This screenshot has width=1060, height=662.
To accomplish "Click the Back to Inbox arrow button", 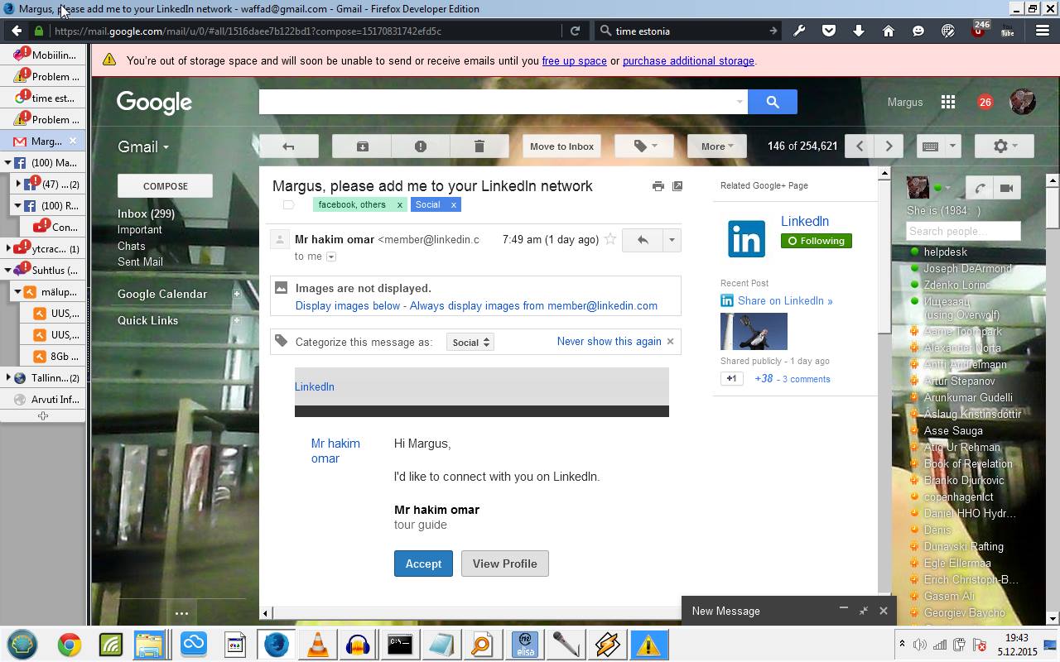I will pos(288,146).
